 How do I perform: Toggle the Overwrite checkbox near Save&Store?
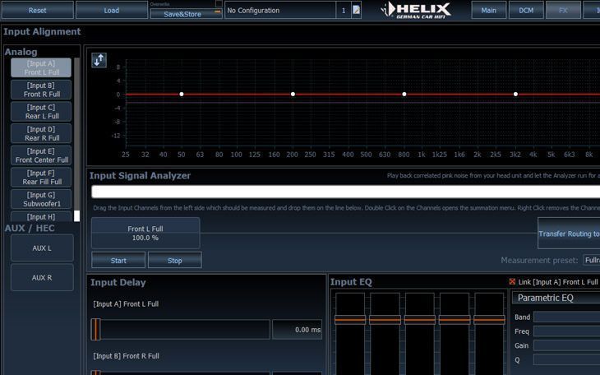218,4
